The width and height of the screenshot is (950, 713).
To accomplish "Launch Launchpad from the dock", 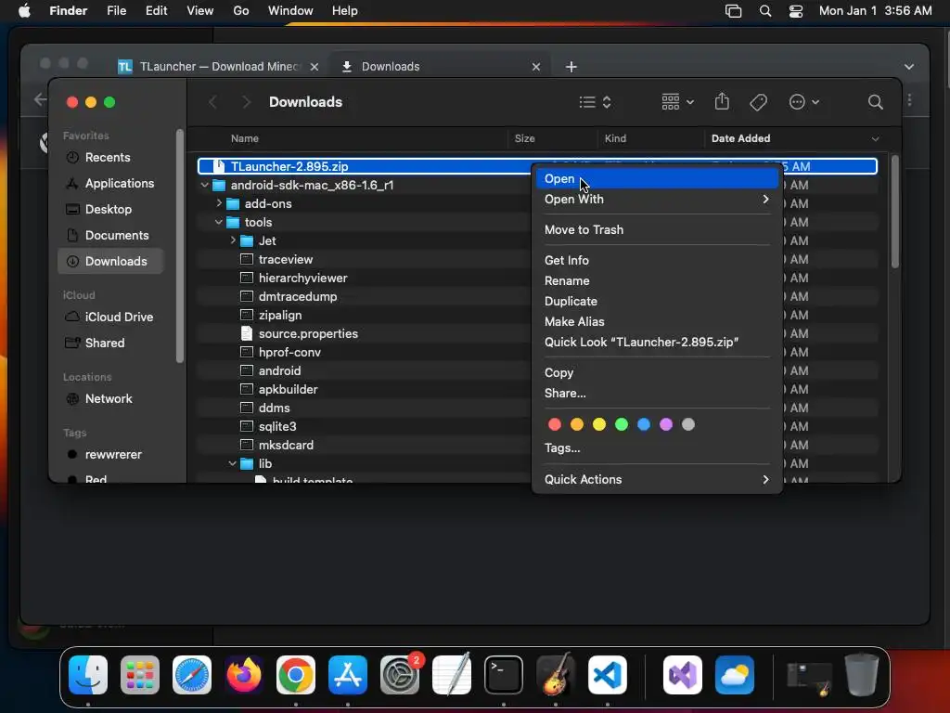I will pos(140,675).
